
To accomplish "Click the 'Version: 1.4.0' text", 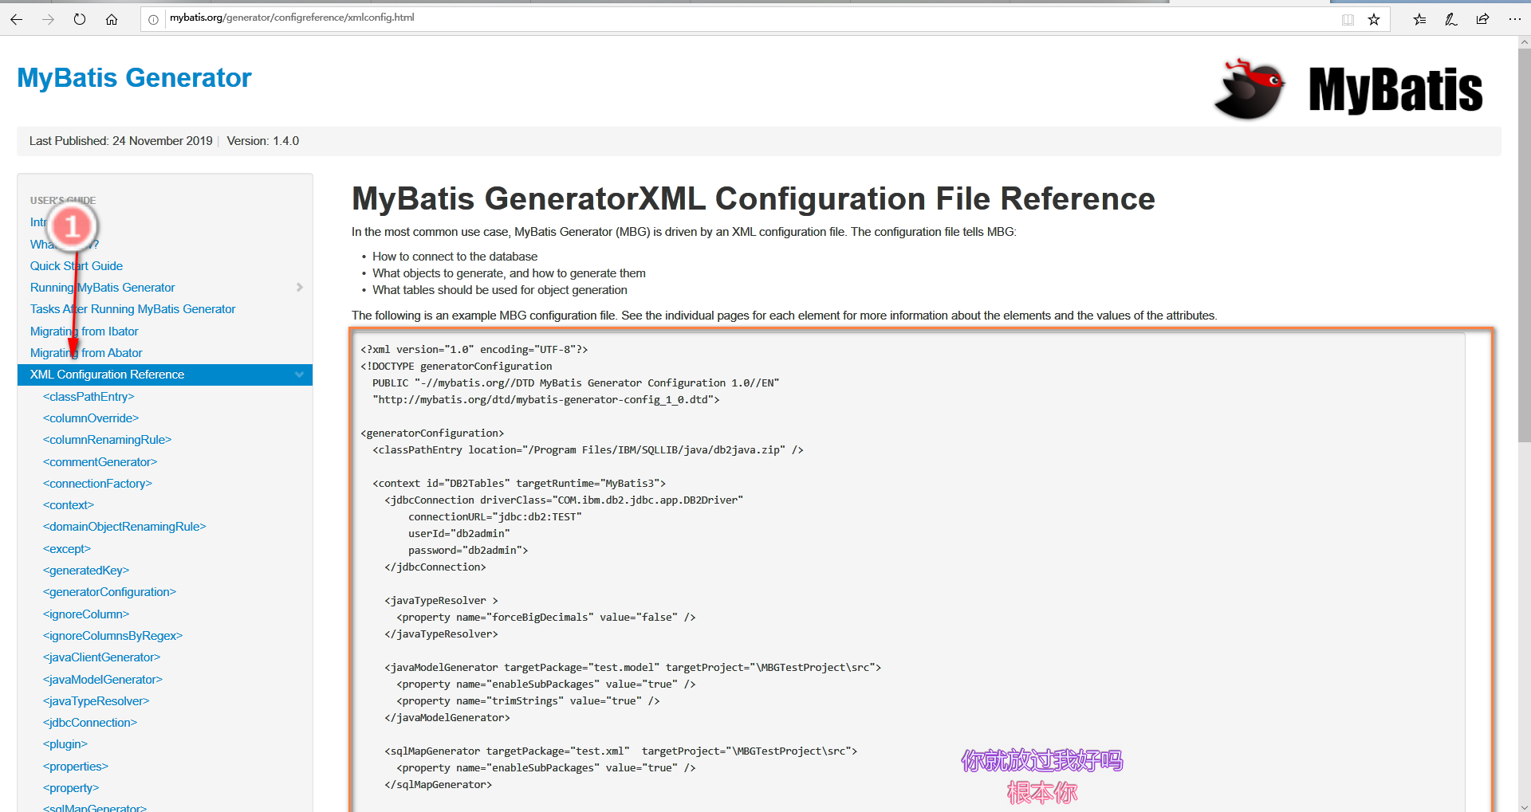I will 263,141.
